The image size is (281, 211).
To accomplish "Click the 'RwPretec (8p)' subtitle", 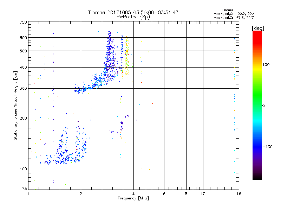I will (x=133, y=17).
